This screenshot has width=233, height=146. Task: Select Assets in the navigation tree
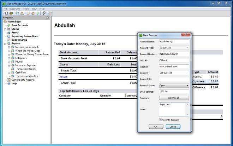tap(15, 33)
